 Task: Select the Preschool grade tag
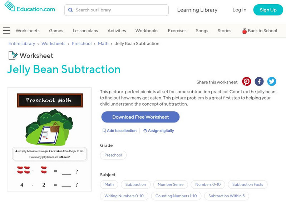[113, 155]
